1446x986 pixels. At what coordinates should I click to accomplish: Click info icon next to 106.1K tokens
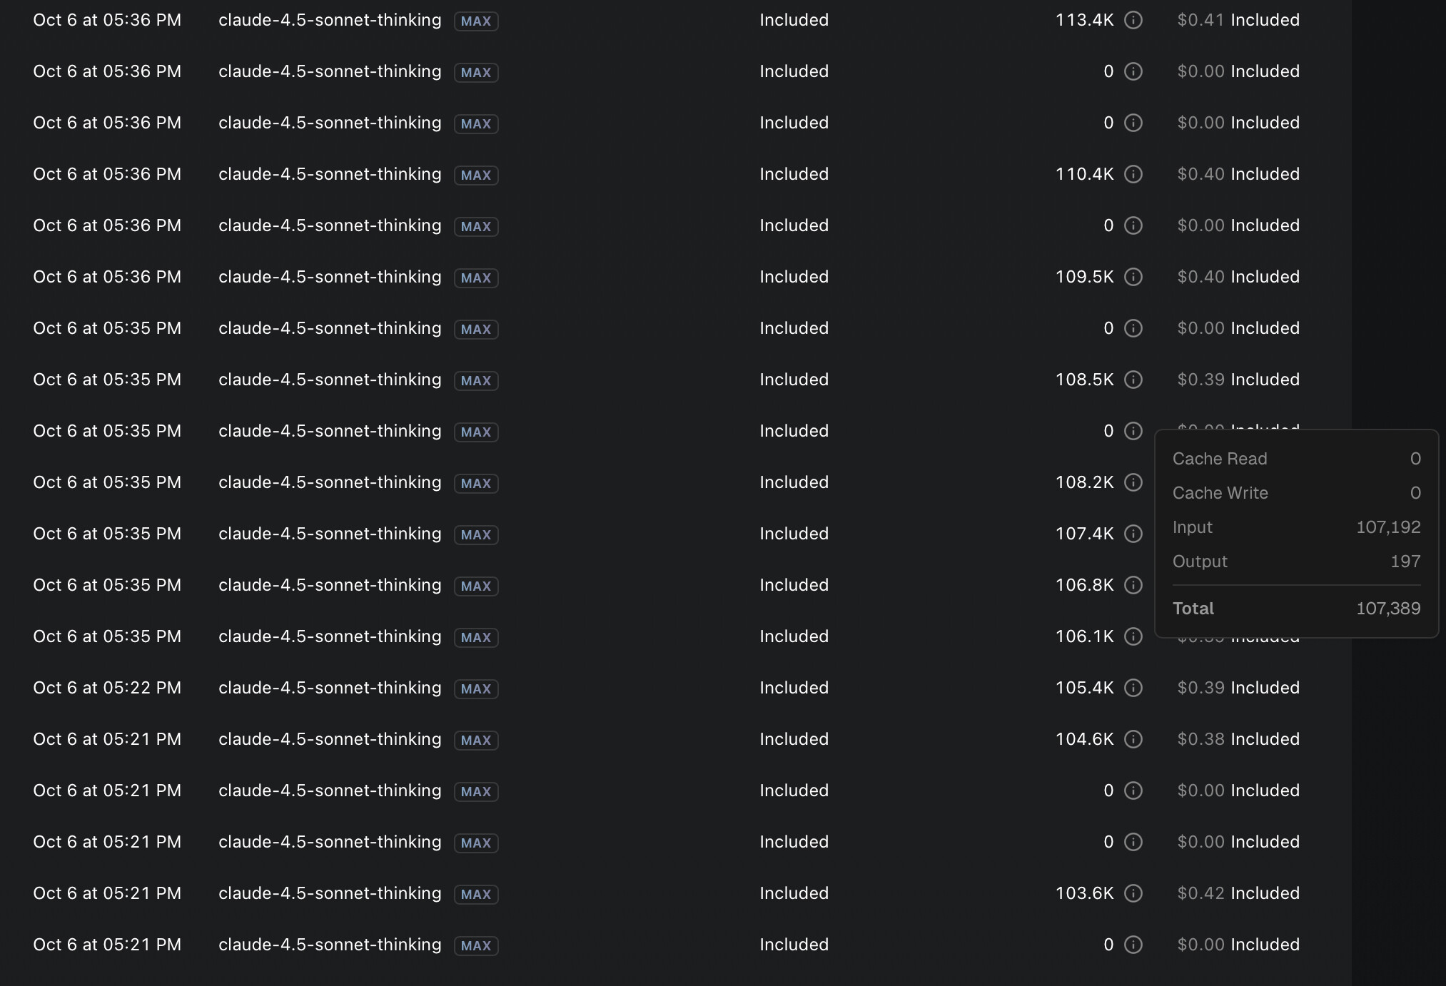(x=1133, y=636)
